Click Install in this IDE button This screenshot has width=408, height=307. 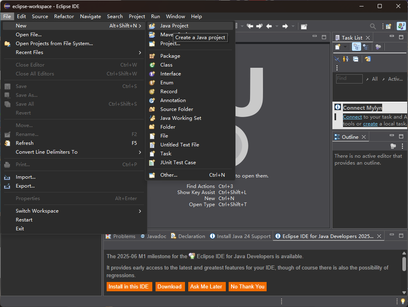[129, 286]
